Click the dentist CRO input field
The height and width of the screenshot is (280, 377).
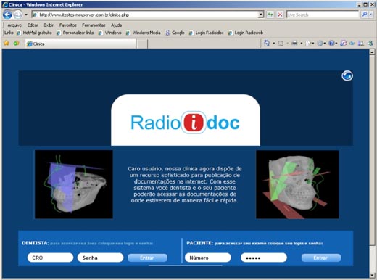[x=50, y=258]
